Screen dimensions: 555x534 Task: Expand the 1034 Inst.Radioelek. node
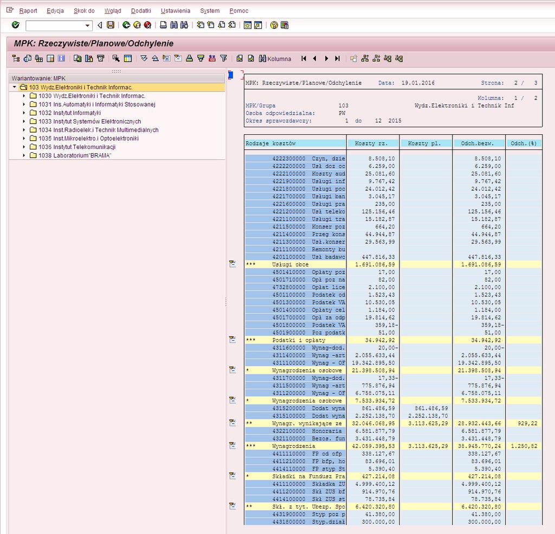click(24, 130)
